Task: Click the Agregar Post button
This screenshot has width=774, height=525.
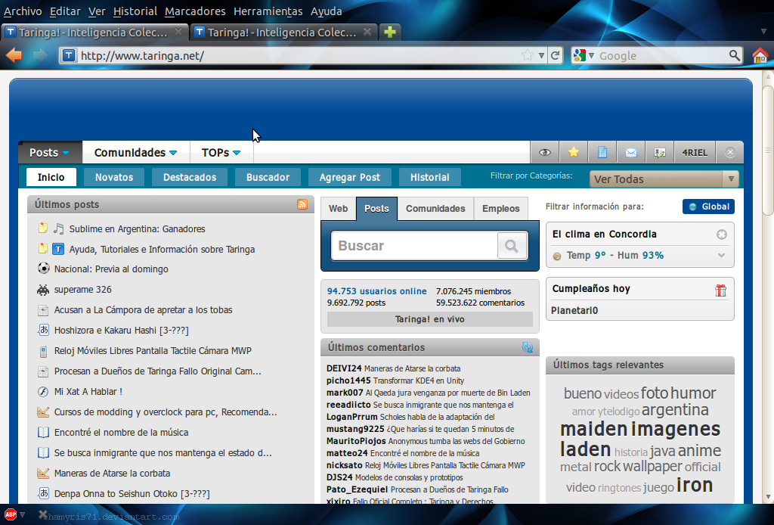Action: click(349, 177)
